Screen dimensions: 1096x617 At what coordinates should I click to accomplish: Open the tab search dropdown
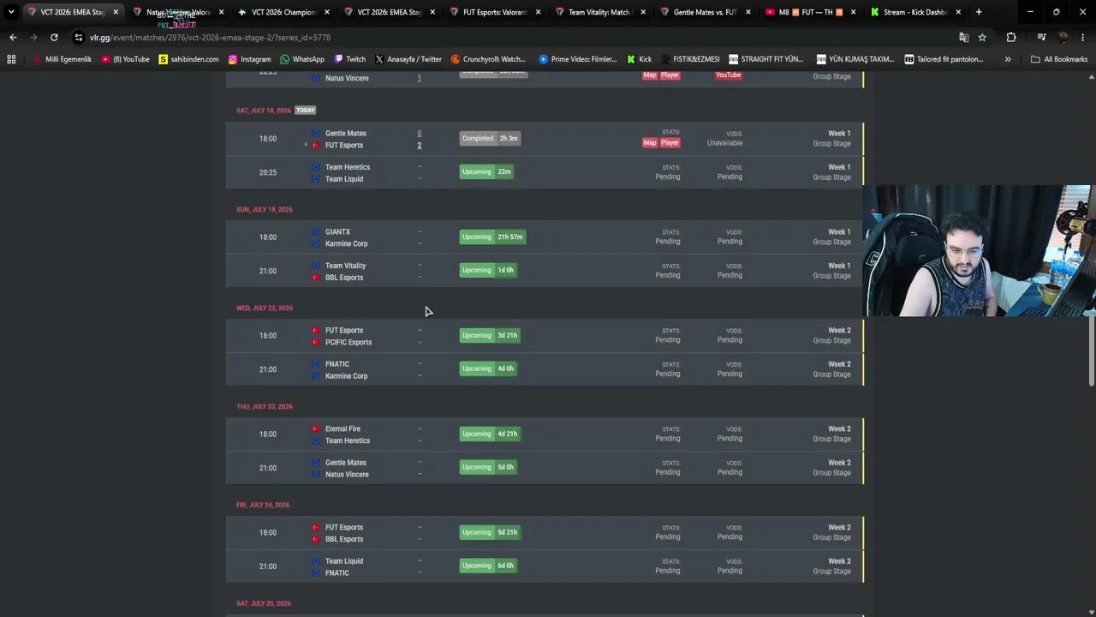pyautogui.click(x=11, y=12)
